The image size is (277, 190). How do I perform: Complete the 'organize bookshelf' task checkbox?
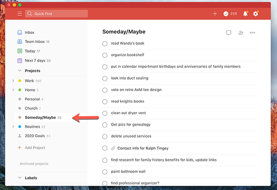105,55
